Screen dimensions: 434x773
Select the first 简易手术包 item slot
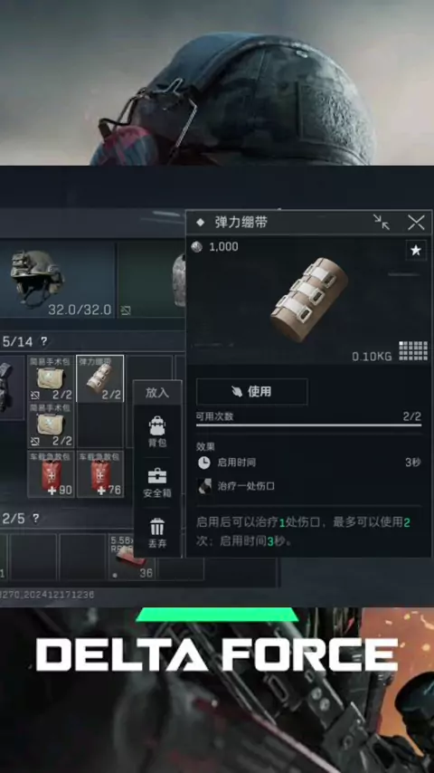[52, 378]
